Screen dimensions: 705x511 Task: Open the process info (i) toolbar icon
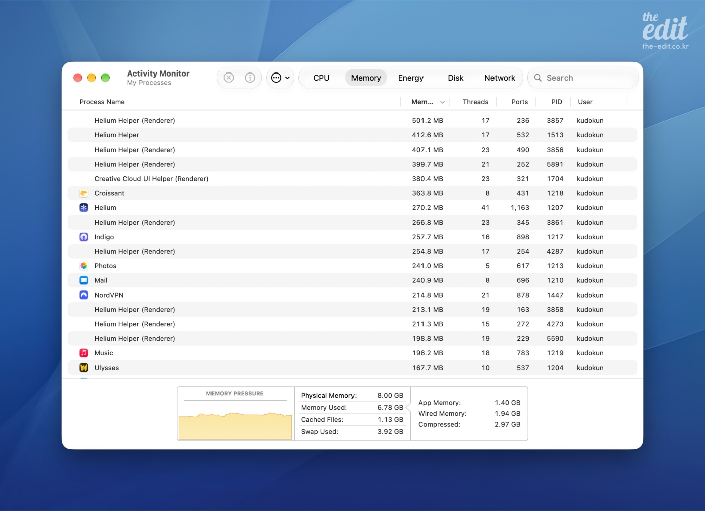[x=250, y=78]
